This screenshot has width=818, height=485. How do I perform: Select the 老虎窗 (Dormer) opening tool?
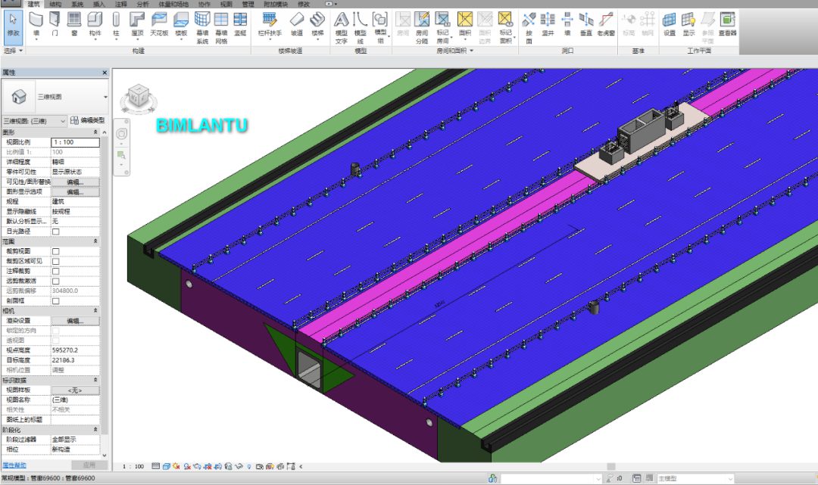tap(606, 24)
